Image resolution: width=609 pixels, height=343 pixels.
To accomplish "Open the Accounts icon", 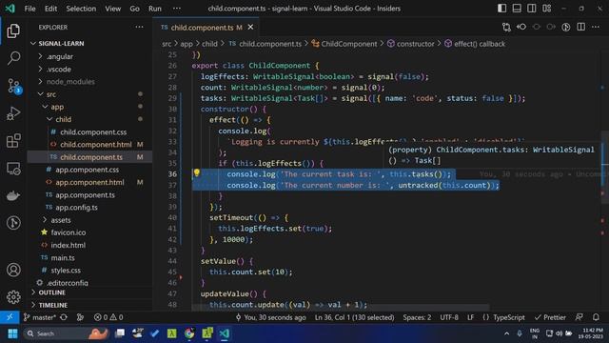I will click(x=13, y=270).
